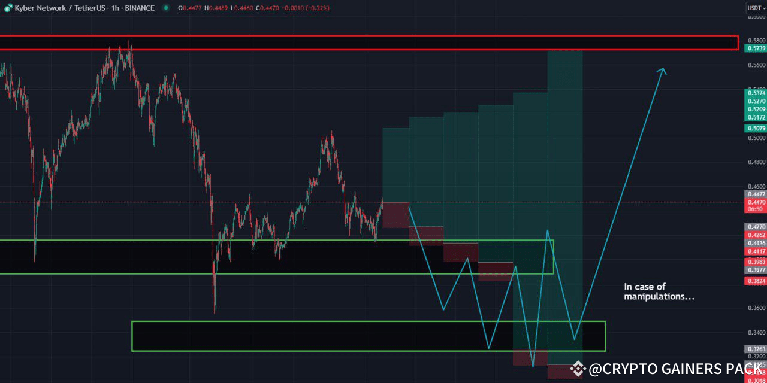Image resolution: width=767 pixels, height=383 pixels.
Task: Select the 0.3824 red price label
Action: pos(755,281)
